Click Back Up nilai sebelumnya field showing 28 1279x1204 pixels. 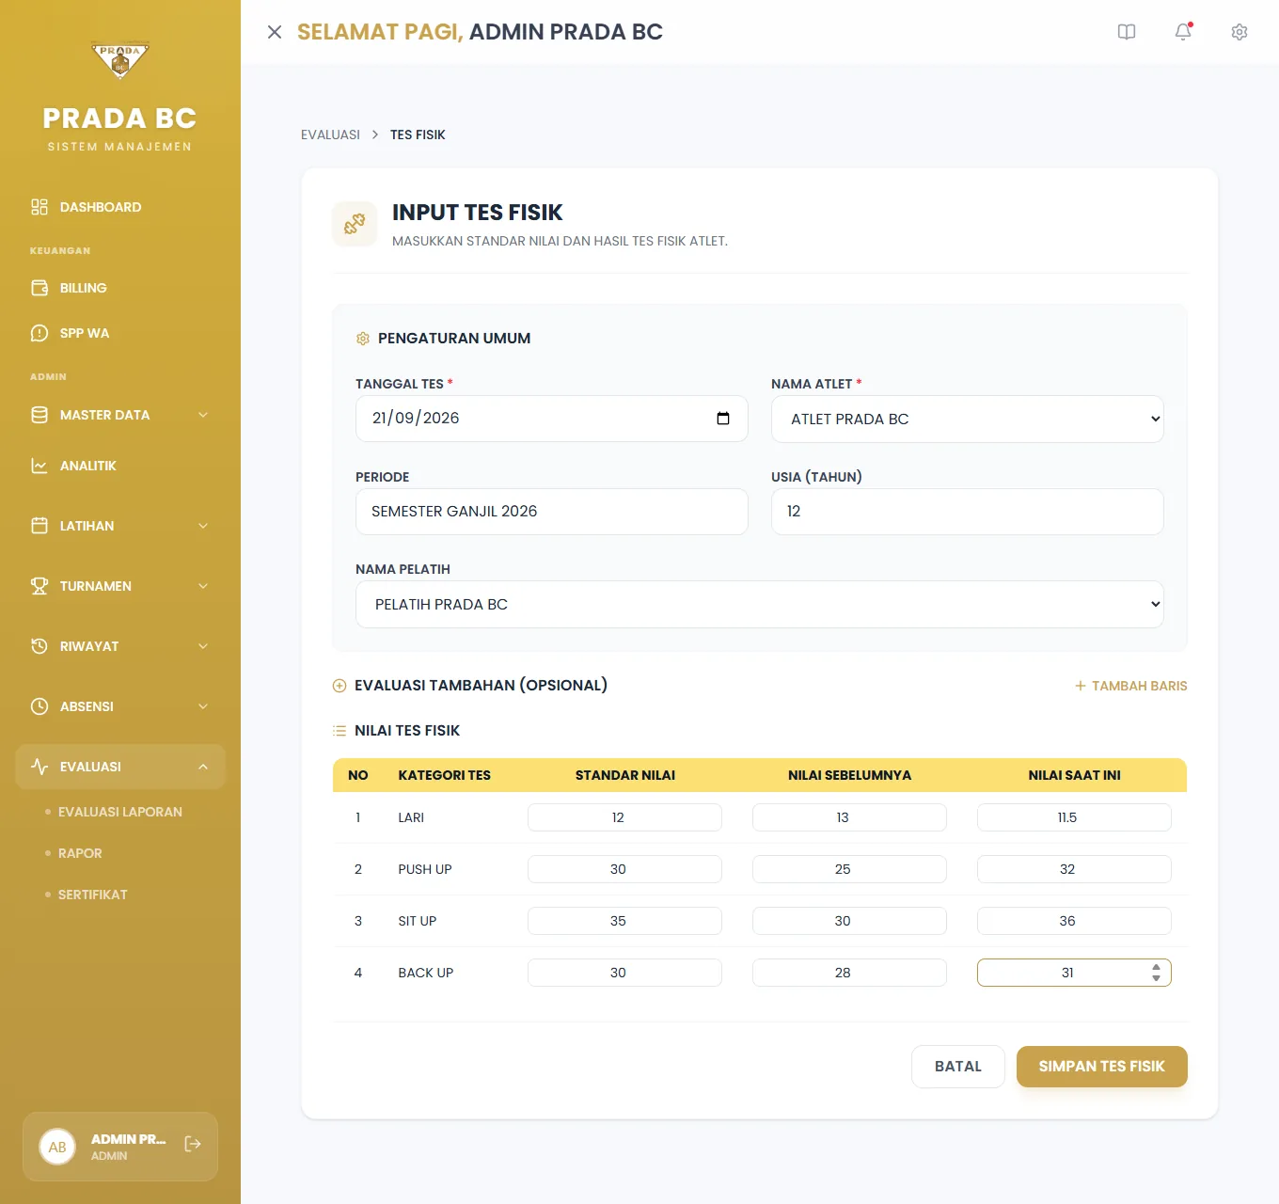(x=849, y=973)
